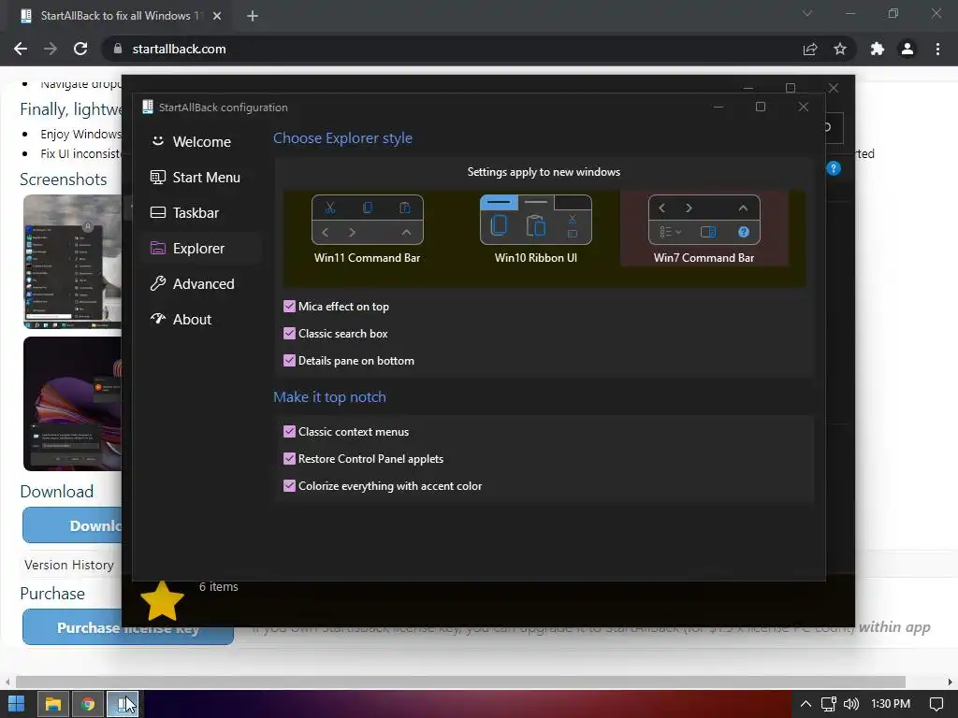
Task: Open the Chrome extensions puzzle icon
Action: click(x=878, y=49)
